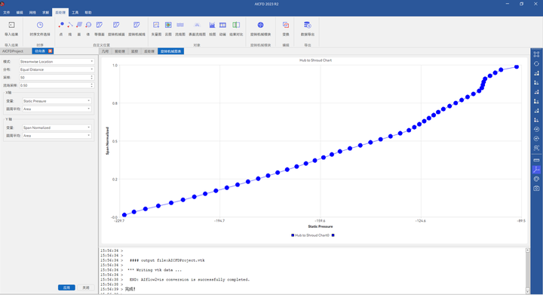Switch to the 几何 view tab
The height and width of the screenshot is (295, 543).
(106, 51)
